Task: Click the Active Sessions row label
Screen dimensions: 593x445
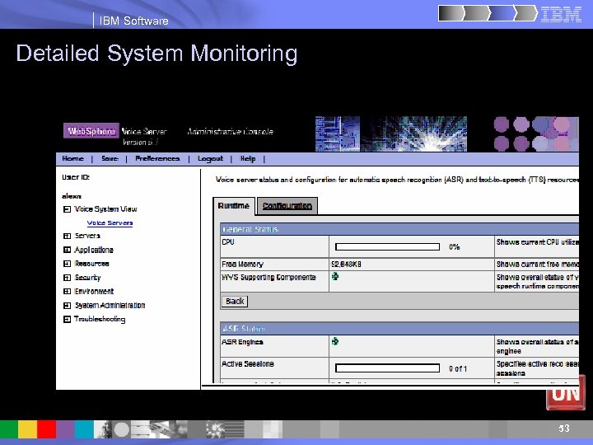Action: 248,364
